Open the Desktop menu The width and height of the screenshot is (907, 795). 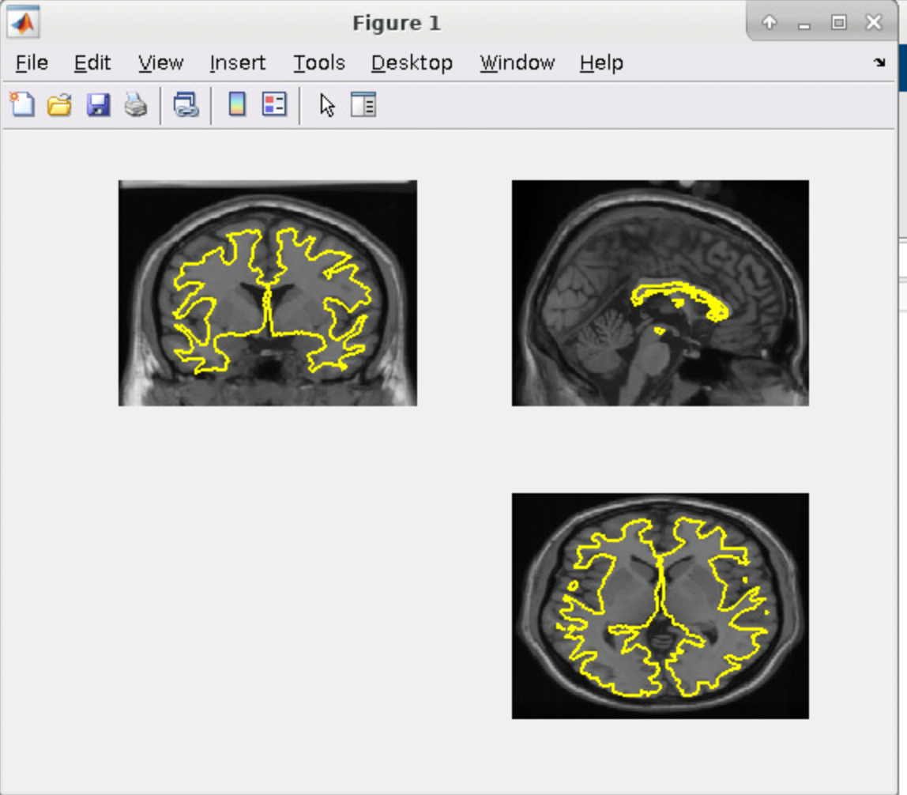412,63
